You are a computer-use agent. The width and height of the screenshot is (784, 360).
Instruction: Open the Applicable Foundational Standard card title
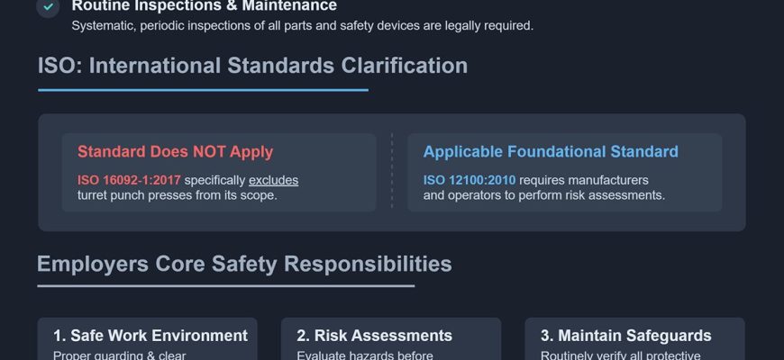pyautogui.click(x=551, y=152)
